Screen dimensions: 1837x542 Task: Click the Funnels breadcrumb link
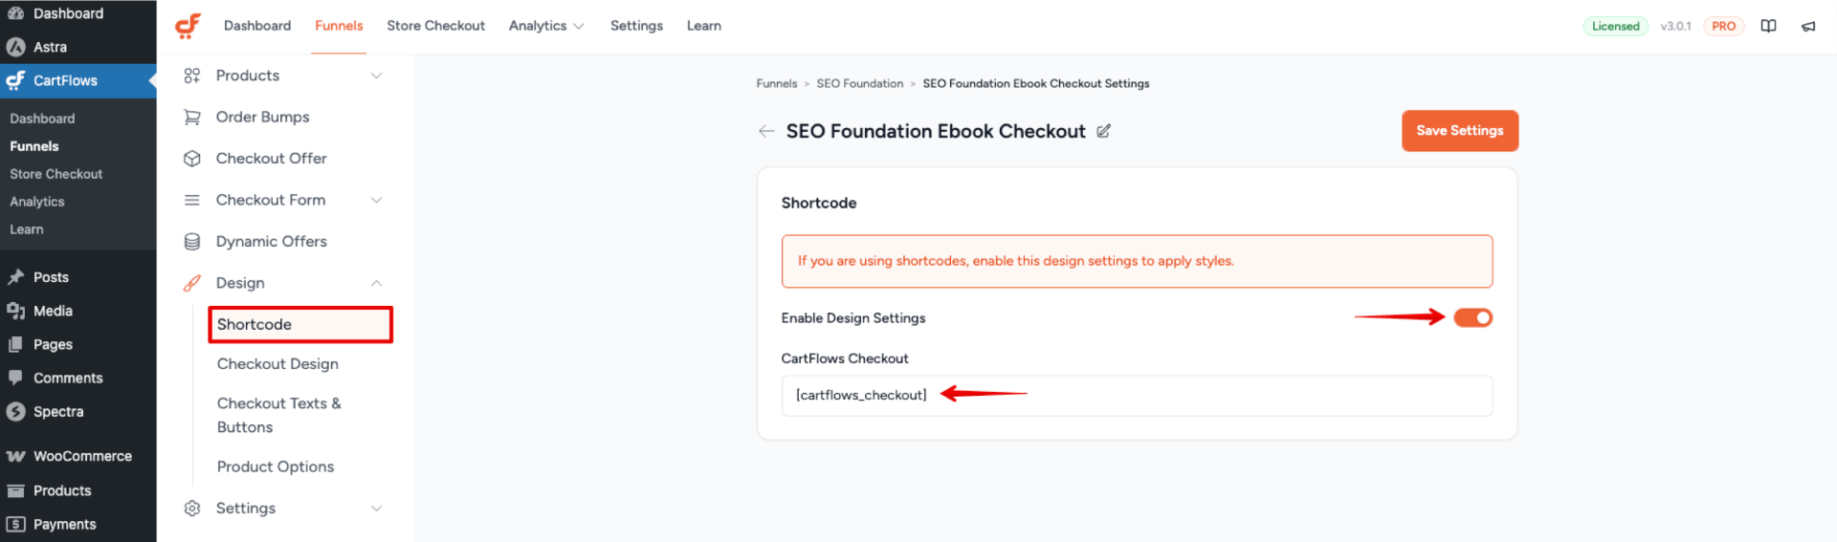[777, 84]
